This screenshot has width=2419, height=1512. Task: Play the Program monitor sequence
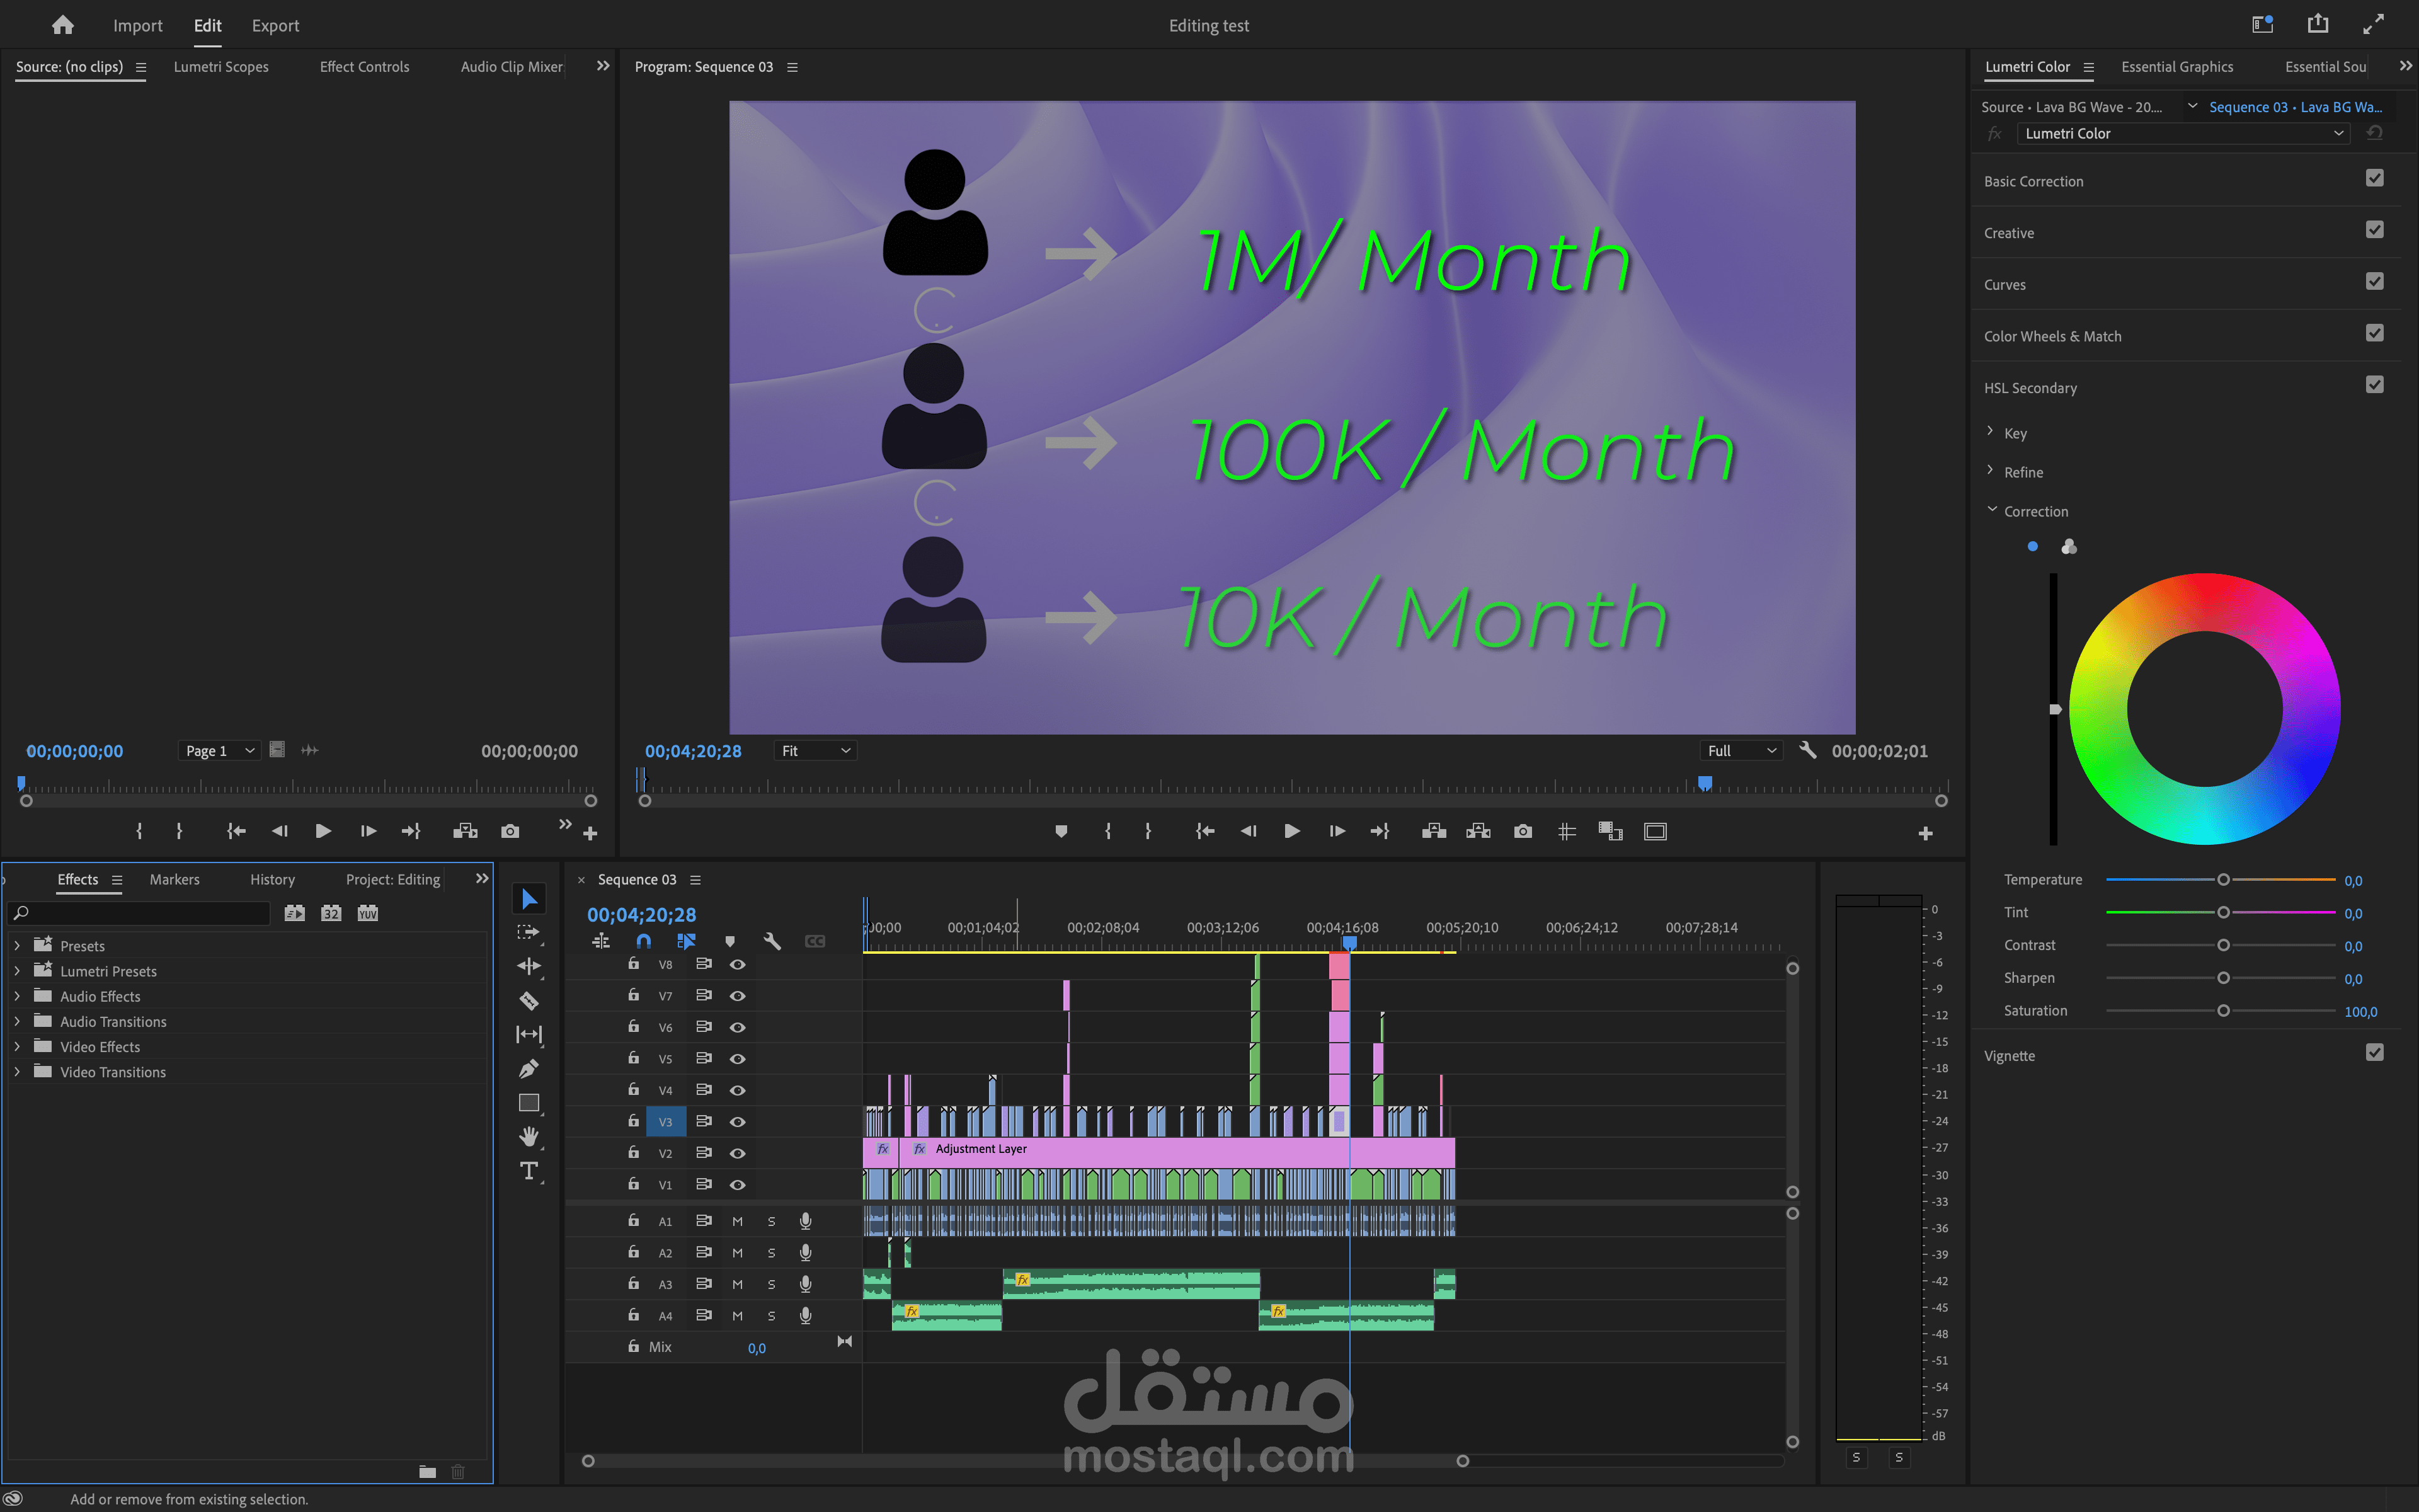click(x=1291, y=831)
